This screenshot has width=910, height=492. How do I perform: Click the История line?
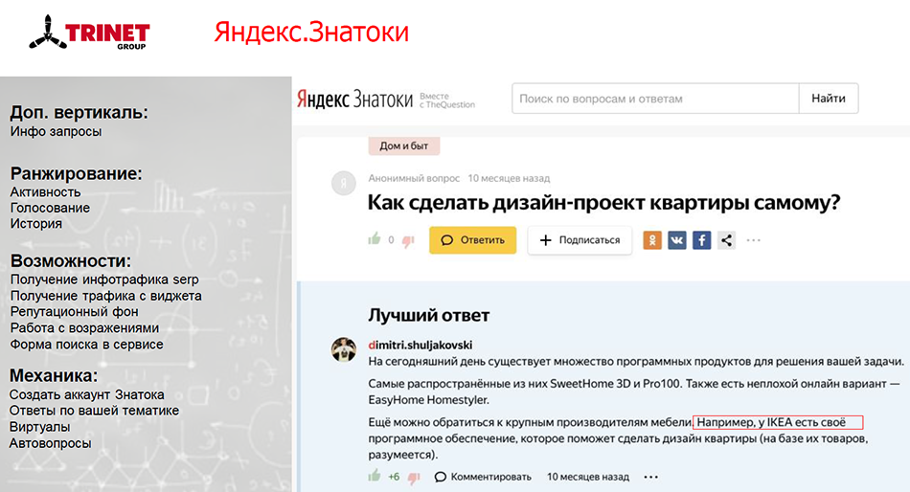coord(36,223)
